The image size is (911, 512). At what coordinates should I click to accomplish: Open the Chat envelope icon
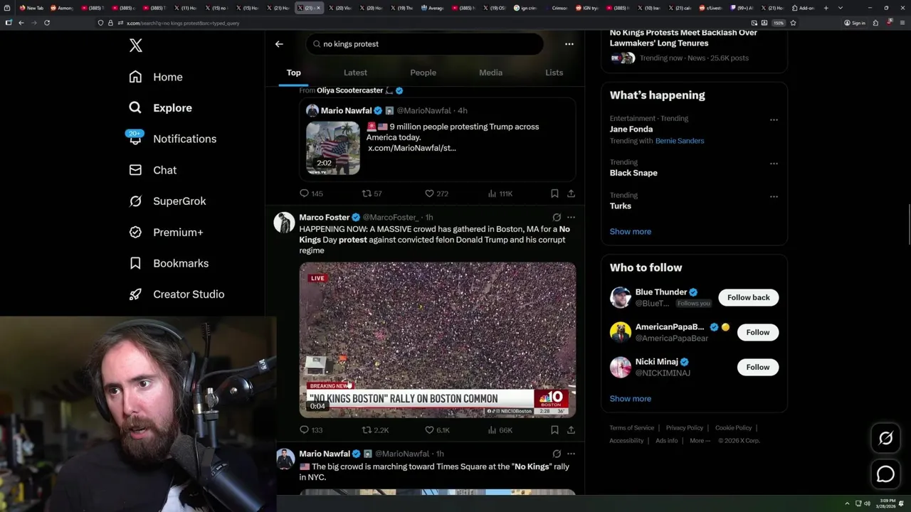[x=135, y=170]
